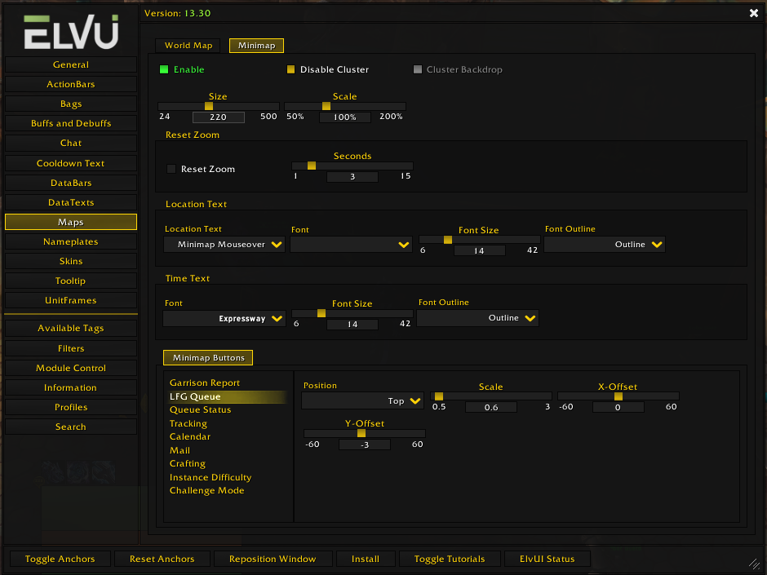Screen dimensions: 767x575
Task: Open ElvUI Status
Action: pyautogui.click(x=548, y=559)
